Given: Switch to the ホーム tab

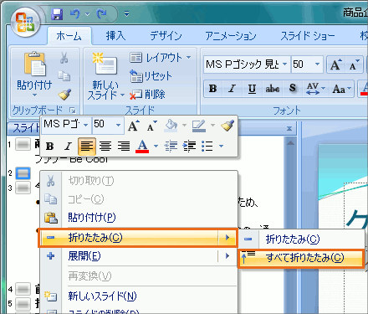Looking at the screenshot, I should coord(69,36).
